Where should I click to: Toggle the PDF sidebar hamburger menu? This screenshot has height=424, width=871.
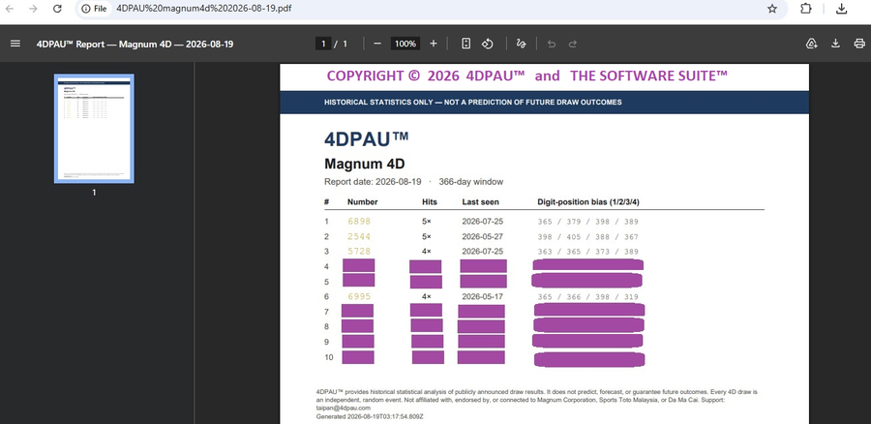pos(15,44)
